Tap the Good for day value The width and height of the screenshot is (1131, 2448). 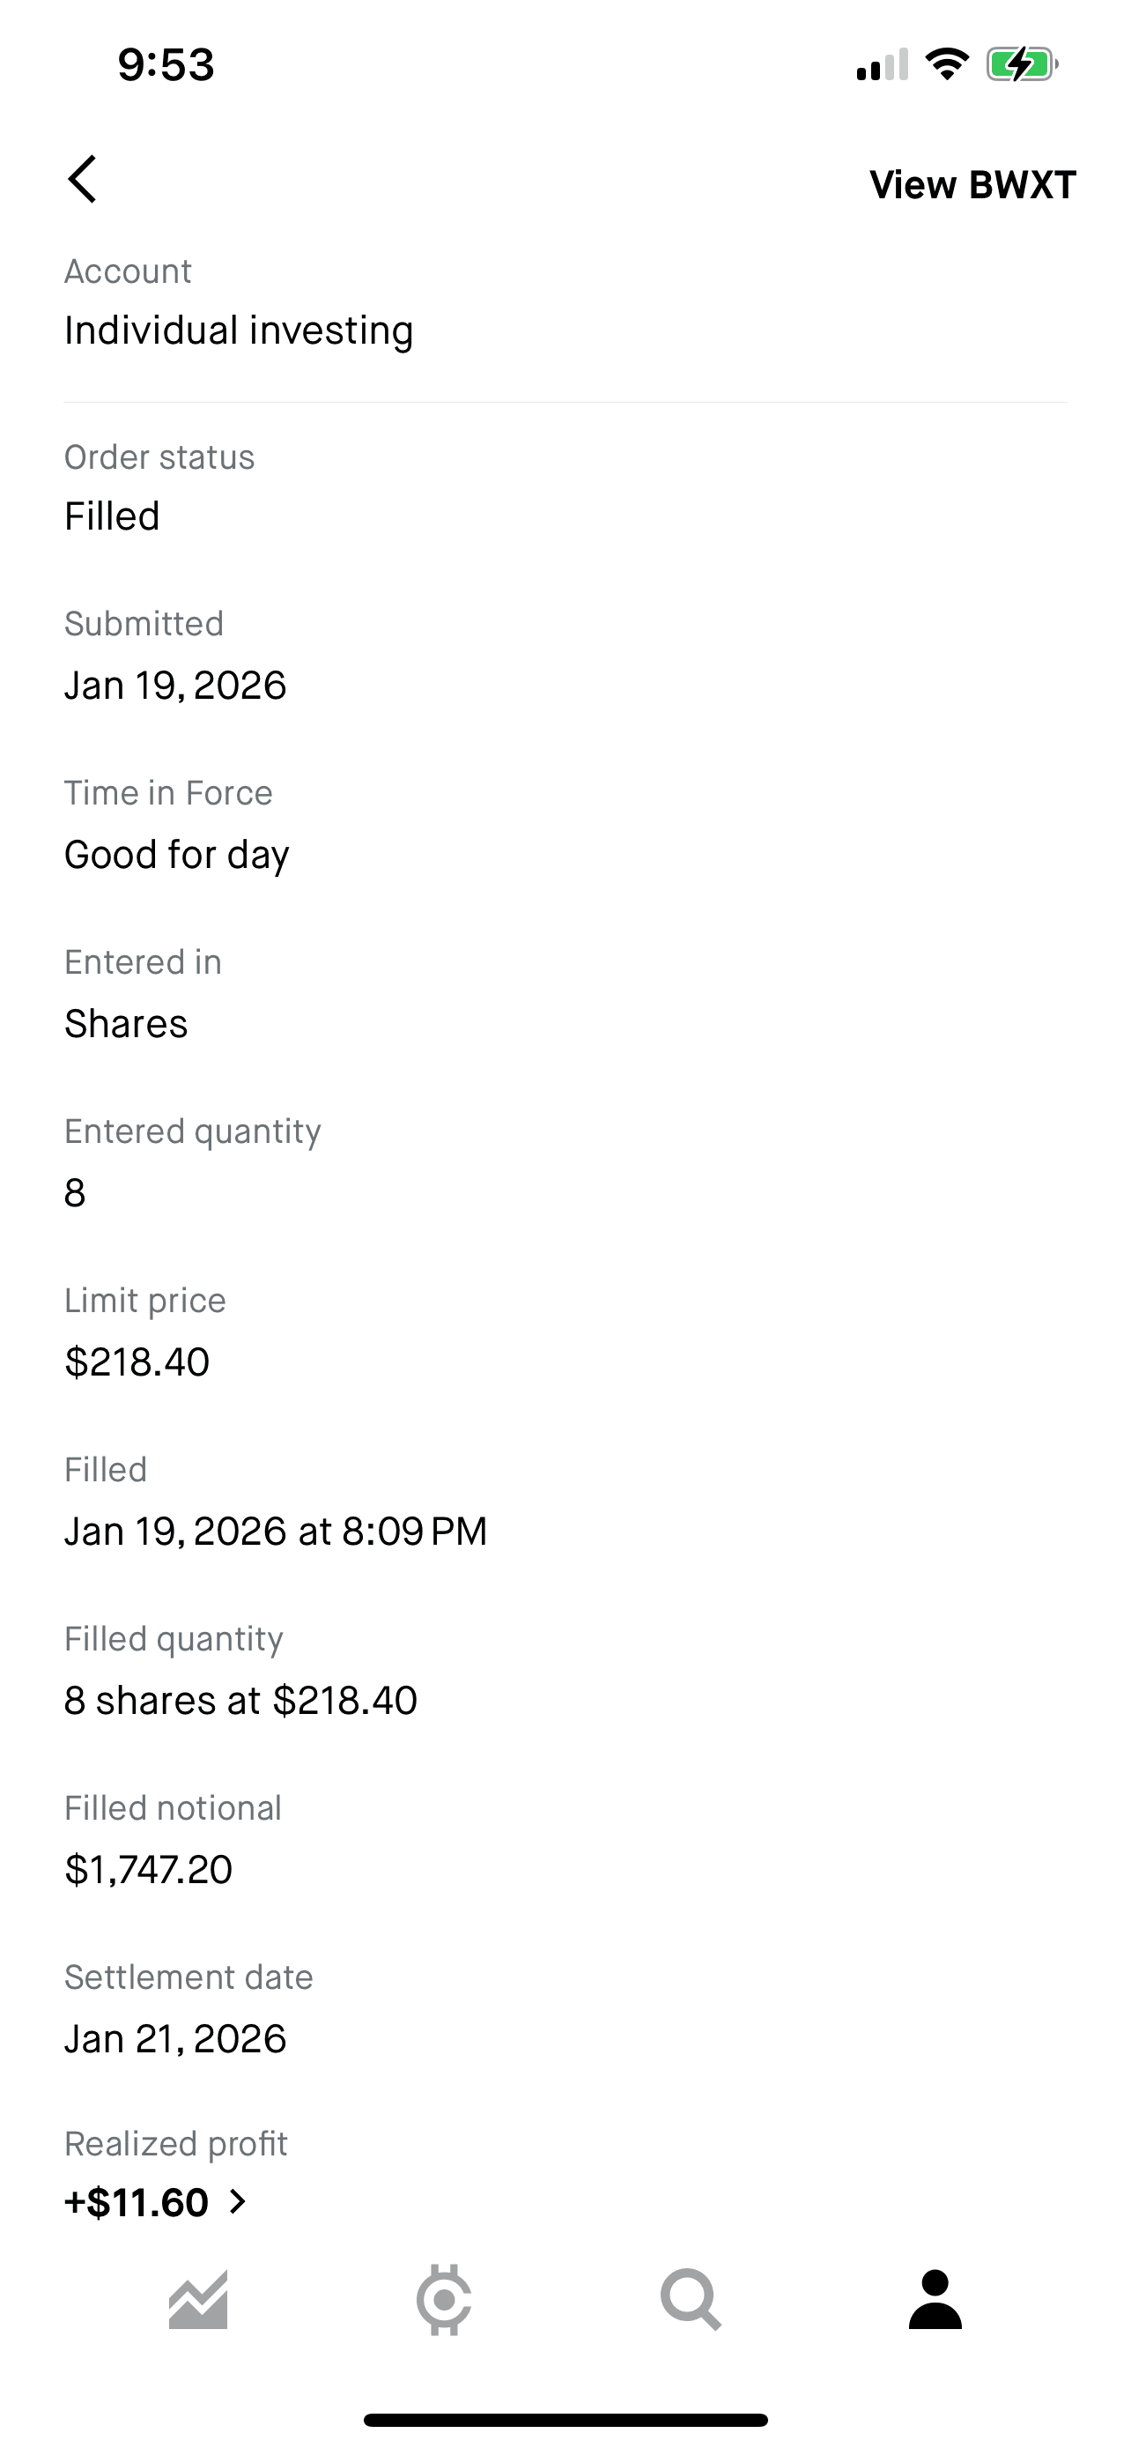(x=177, y=854)
